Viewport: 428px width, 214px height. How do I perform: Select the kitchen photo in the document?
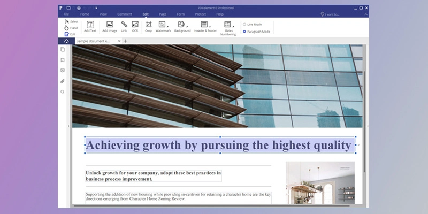pos(320,182)
